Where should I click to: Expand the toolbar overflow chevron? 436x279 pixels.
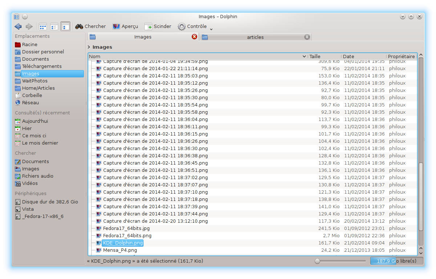(x=211, y=29)
